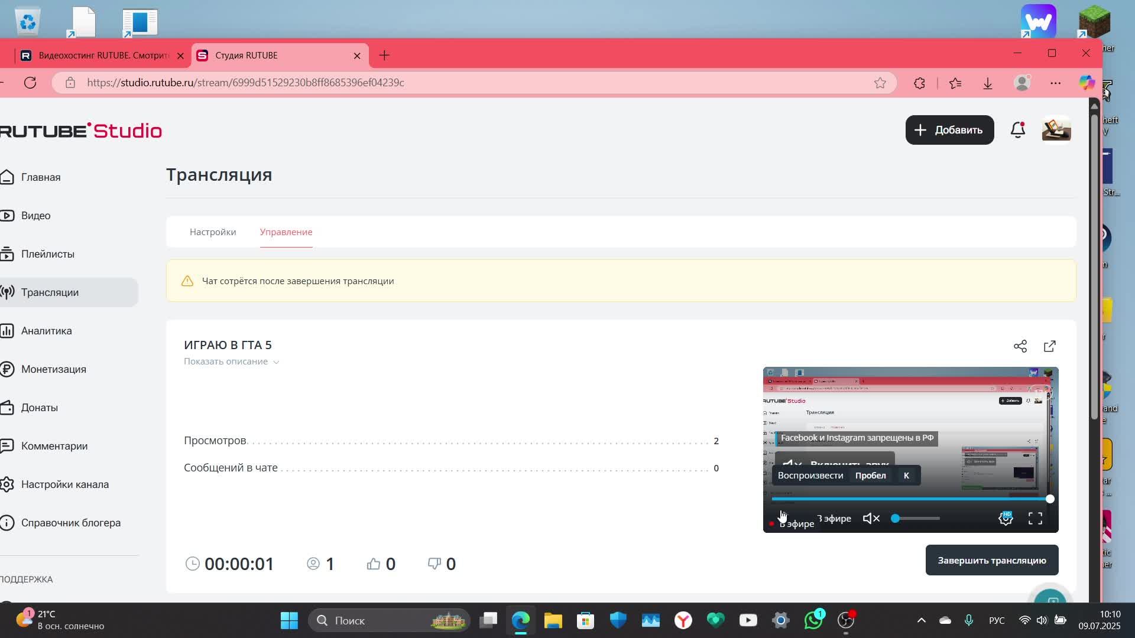Adjust the player volume slider
Screen dimensions: 1135x638
click(916, 519)
